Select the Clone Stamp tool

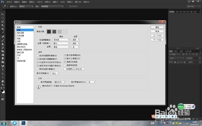(x=3, y=44)
